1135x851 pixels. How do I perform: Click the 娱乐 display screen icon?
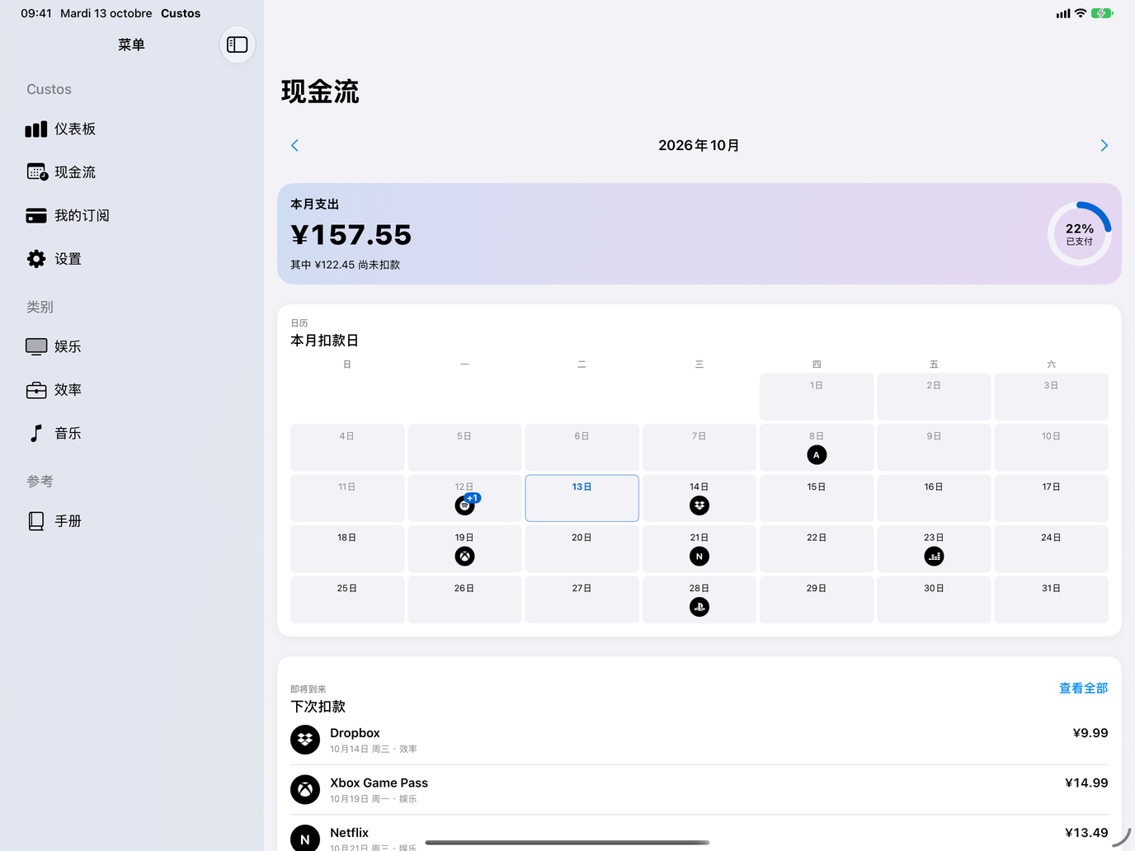click(x=36, y=346)
